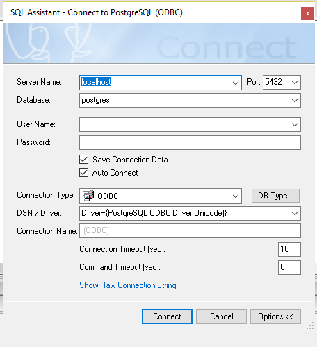Click the Connection Name field
This screenshot has height=347, width=317.
[x=190, y=230]
